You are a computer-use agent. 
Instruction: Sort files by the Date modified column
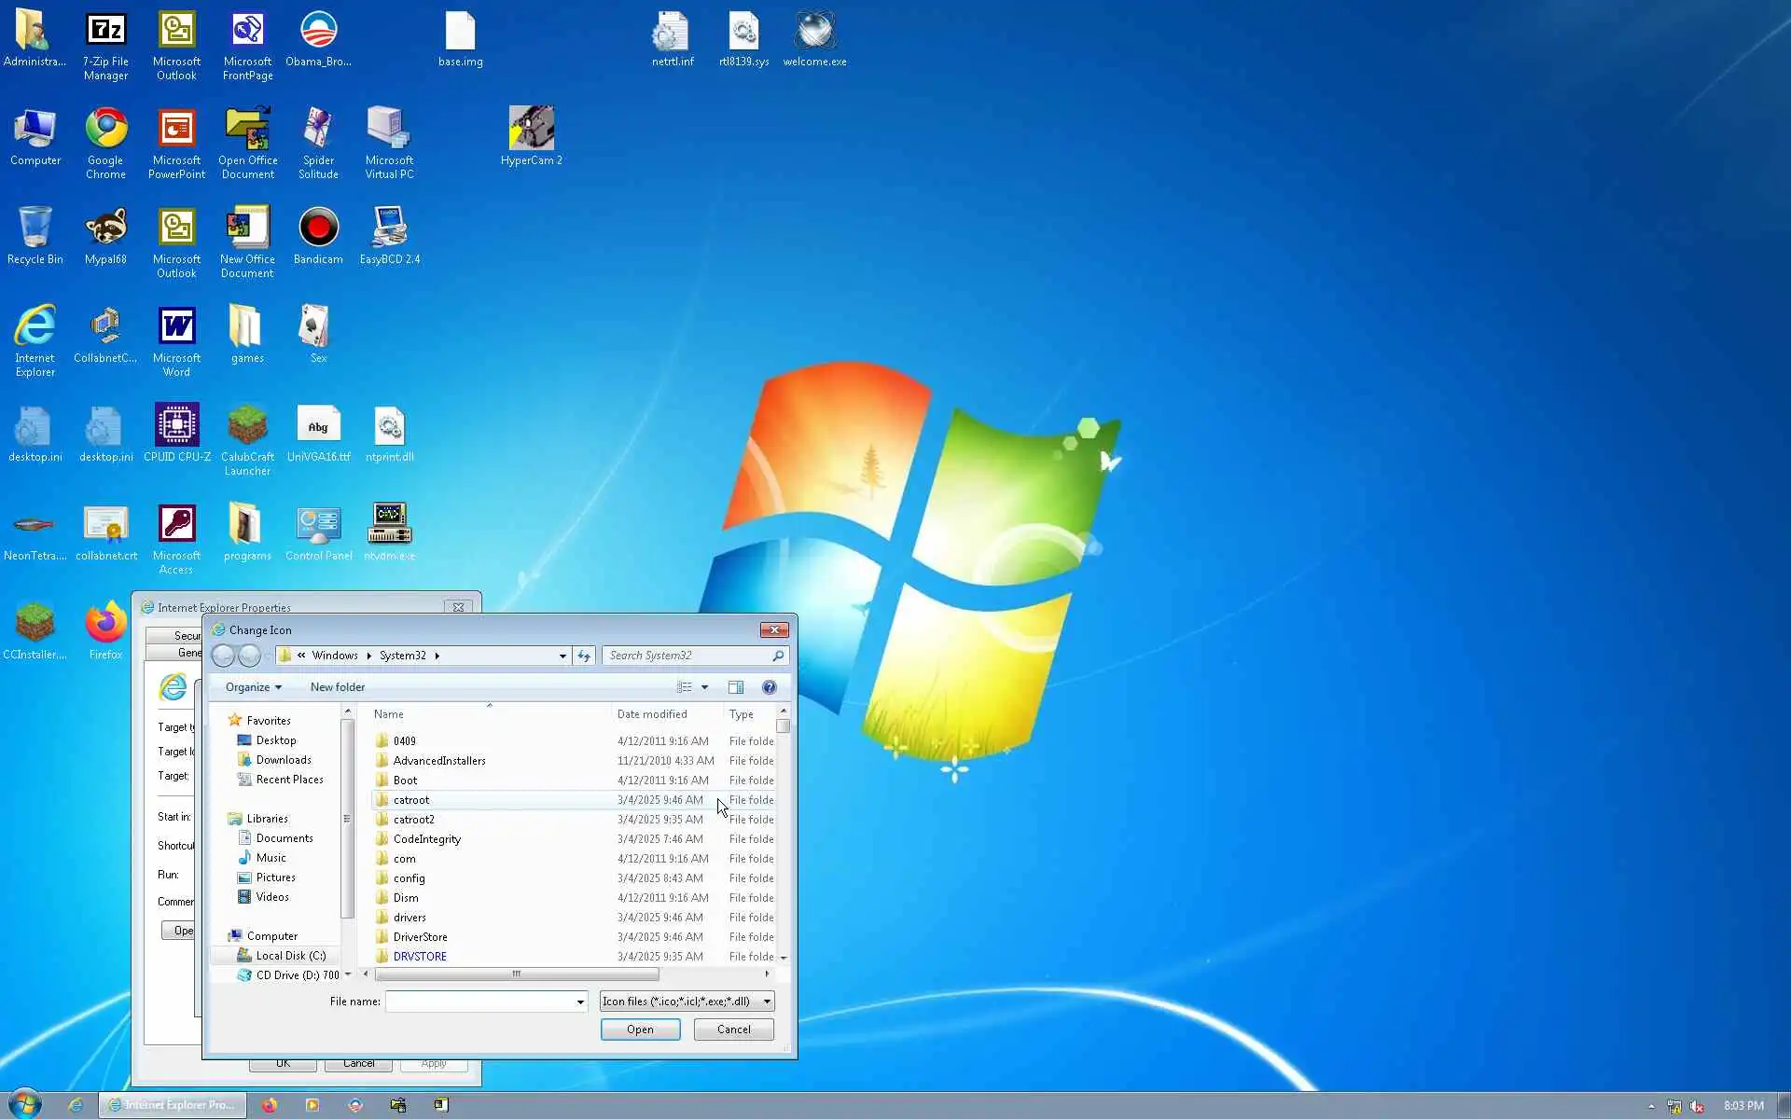[x=652, y=714]
